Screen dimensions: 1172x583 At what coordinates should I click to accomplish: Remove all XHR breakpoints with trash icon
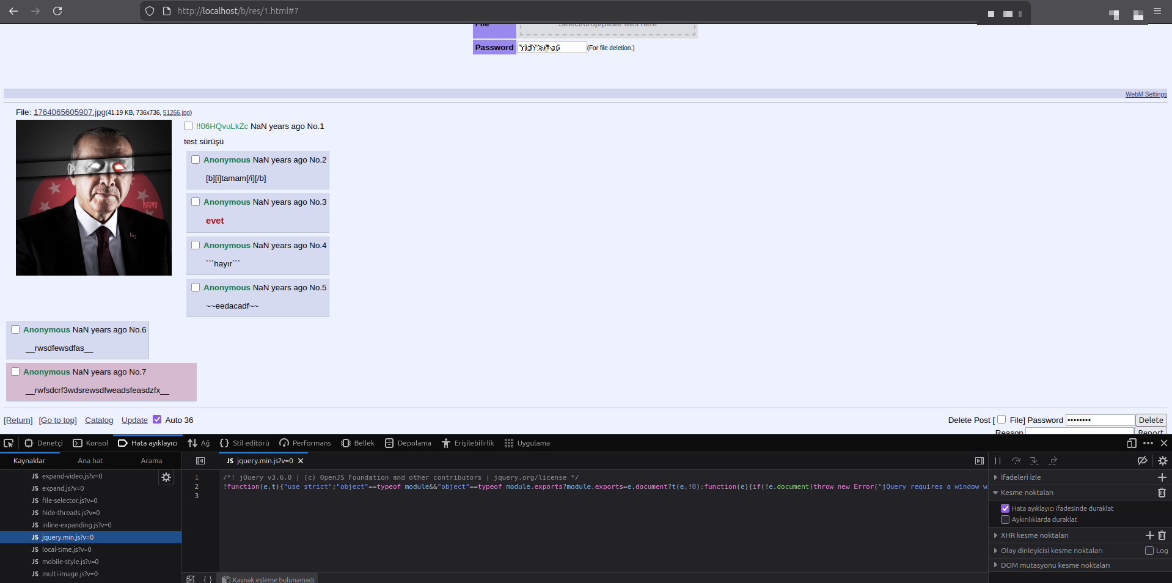[x=1162, y=535]
